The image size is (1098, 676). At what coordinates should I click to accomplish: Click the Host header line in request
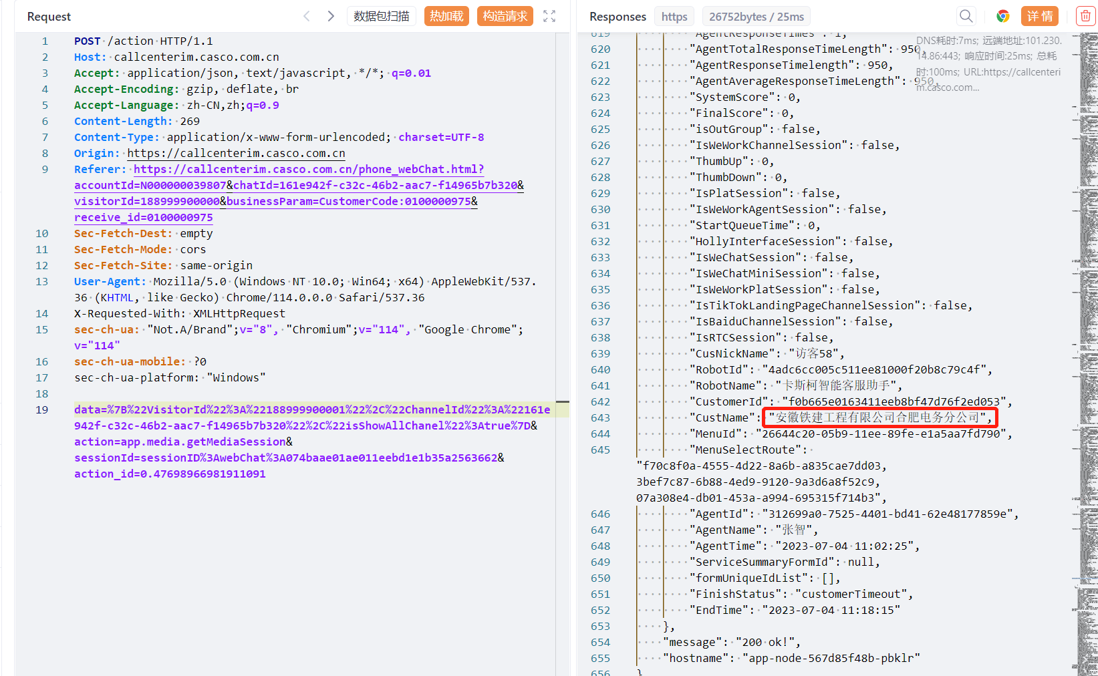pyautogui.click(x=176, y=57)
